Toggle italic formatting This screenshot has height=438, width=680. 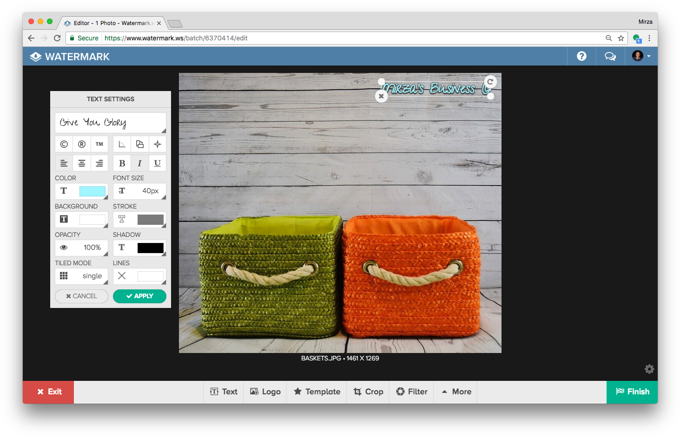(x=139, y=163)
